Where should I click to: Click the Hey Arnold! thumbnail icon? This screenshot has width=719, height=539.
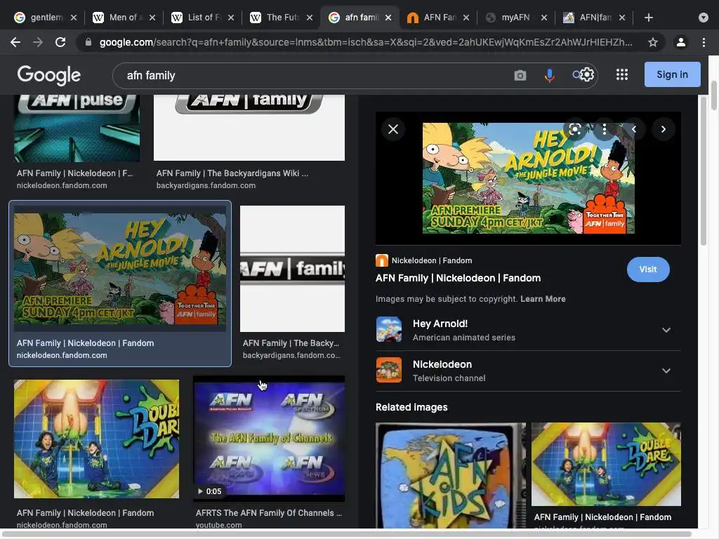click(x=389, y=329)
